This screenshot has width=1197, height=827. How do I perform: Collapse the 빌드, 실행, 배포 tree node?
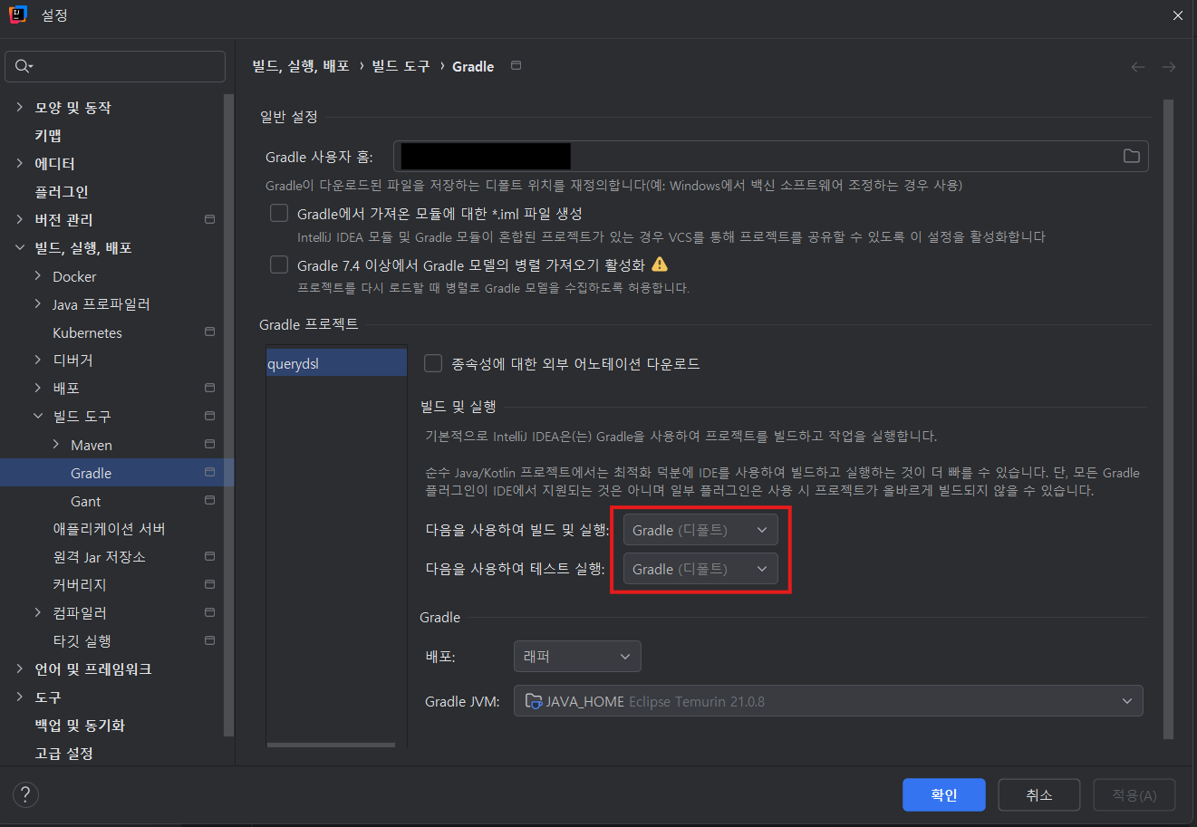pos(20,247)
